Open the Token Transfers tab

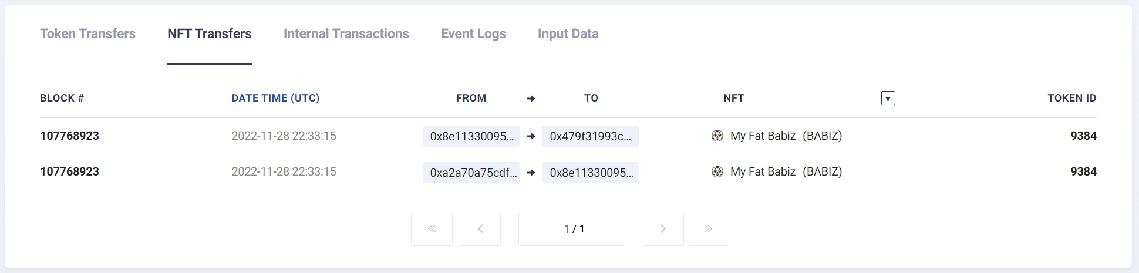click(x=87, y=34)
